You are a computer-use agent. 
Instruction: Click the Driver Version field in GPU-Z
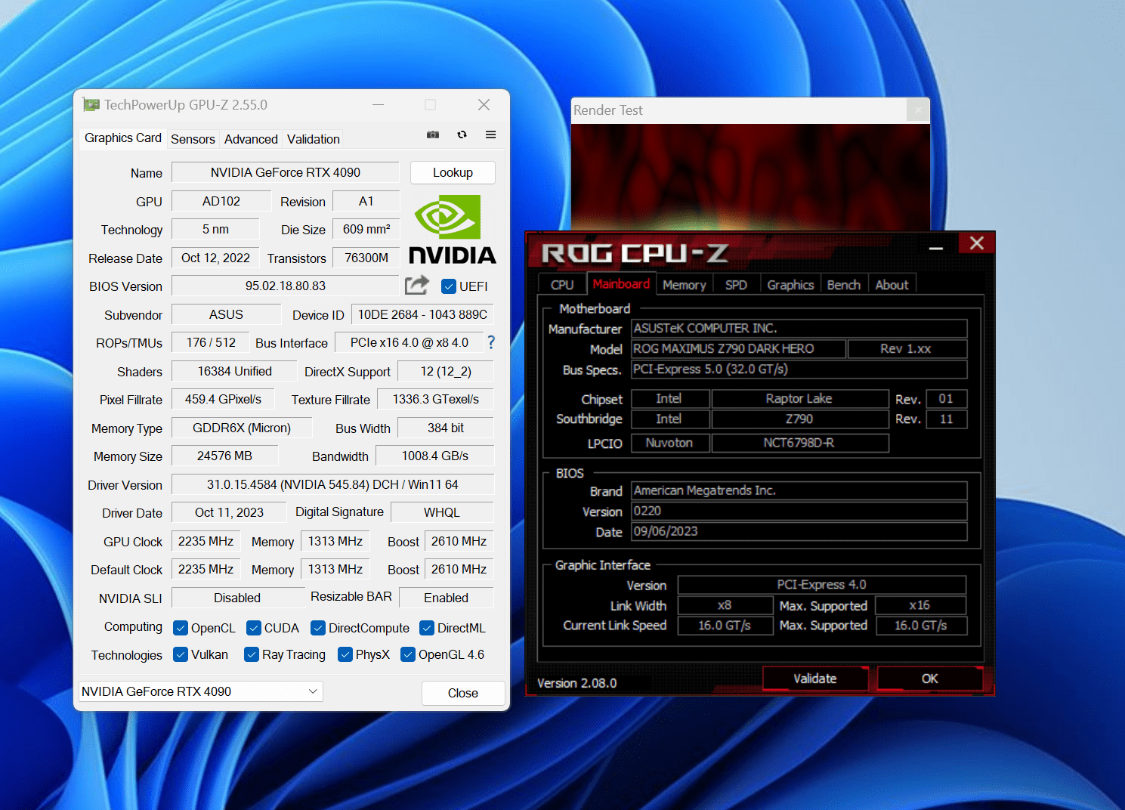(332, 484)
